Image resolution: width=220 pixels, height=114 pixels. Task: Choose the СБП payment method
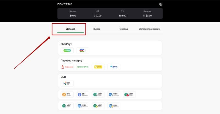(x=67, y=83)
